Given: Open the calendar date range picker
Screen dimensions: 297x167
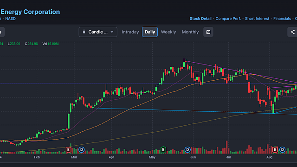Looking at the screenshot, I should (208, 32).
